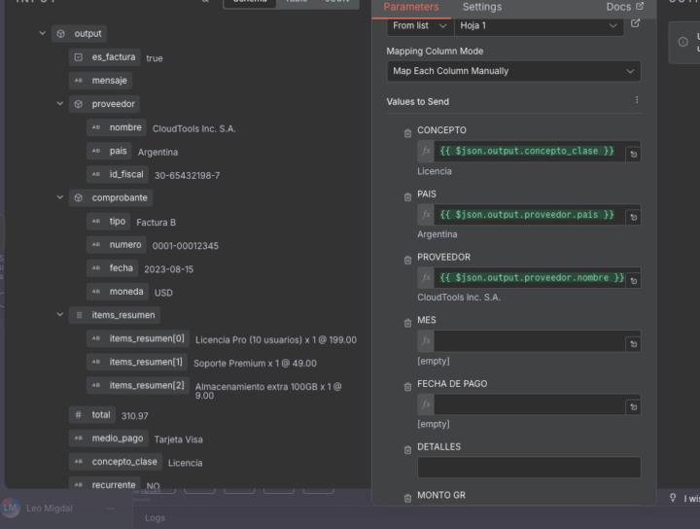The height and width of the screenshot is (529, 700).
Task: Click the CONCEPTO expression fx icon
Action: [x=426, y=151]
